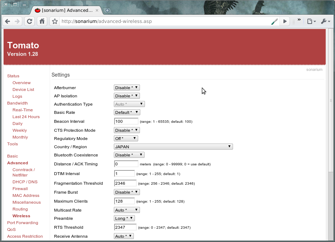Click the play arrow in the address bar
The width and height of the screenshot is (335, 242).
click(x=285, y=21)
